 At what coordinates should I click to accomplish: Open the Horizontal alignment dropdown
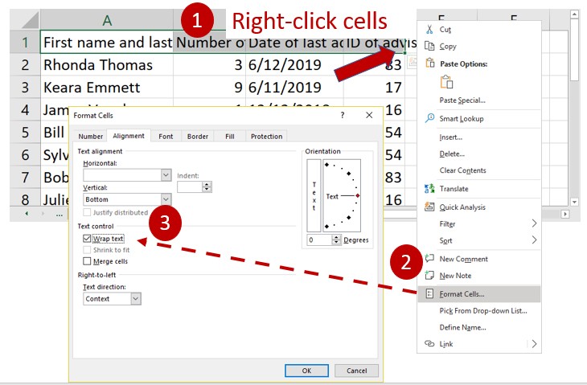click(x=166, y=174)
